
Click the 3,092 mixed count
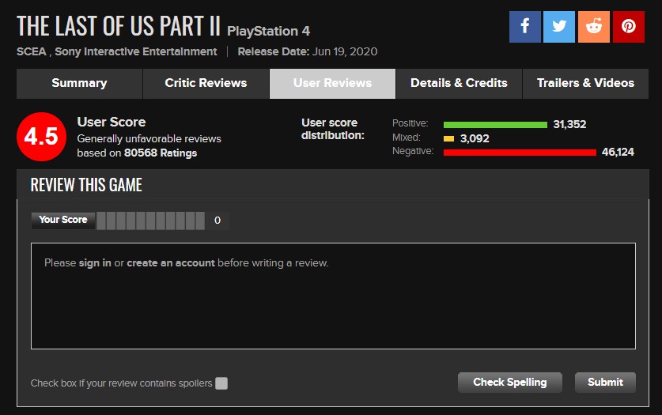pyautogui.click(x=475, y=139)
